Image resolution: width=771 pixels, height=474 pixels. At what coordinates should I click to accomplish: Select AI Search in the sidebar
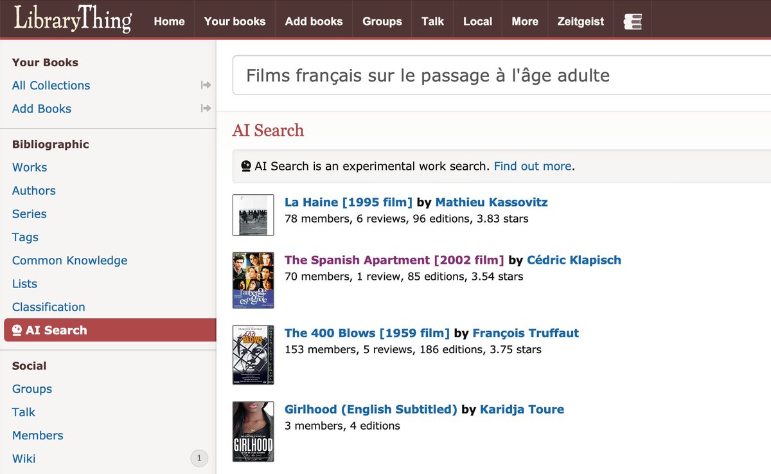click(110, 330)
